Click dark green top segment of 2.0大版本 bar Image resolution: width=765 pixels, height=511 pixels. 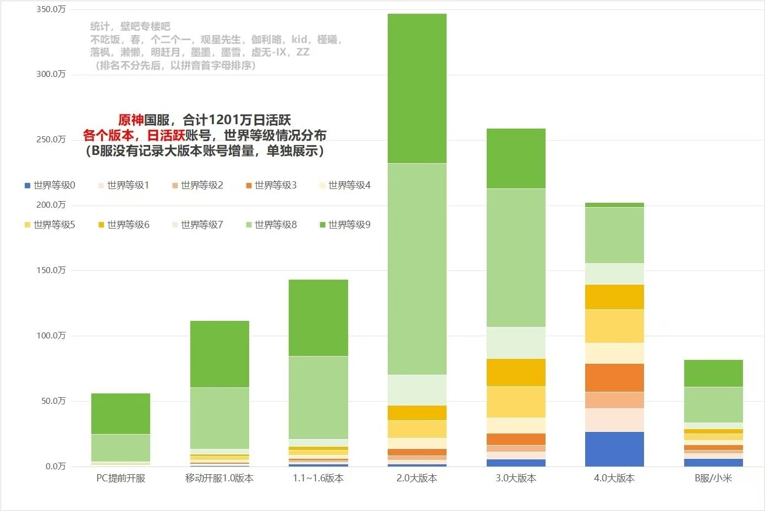(x=417, y=88)
